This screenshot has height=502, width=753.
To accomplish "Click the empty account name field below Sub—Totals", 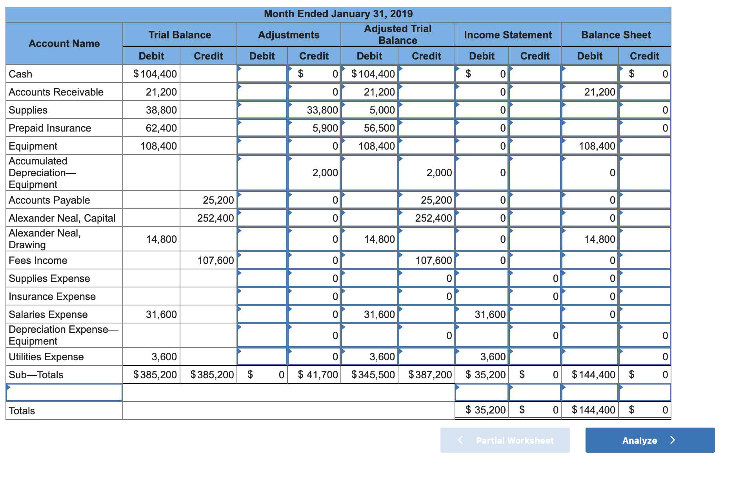I will click(64, 392).
